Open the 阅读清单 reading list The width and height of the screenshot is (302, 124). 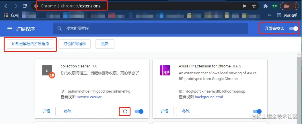point(287,15)
